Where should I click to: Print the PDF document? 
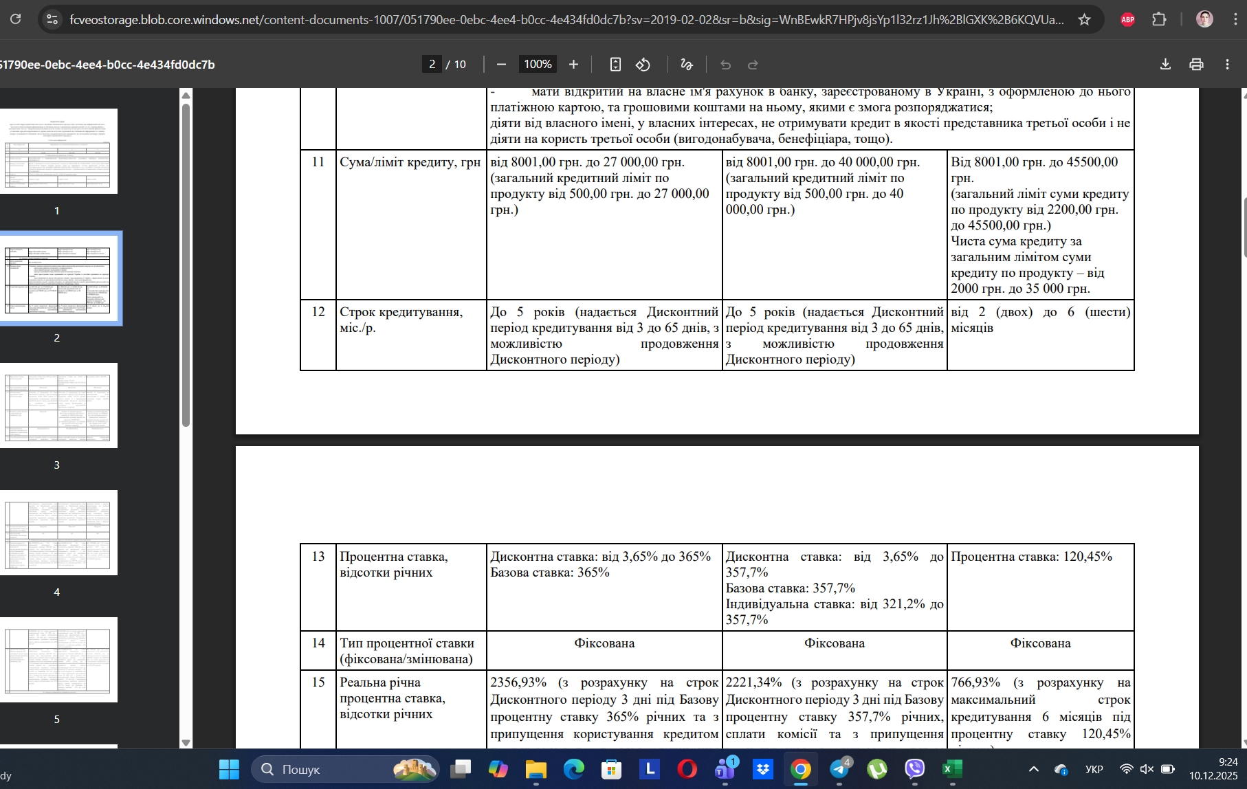pyautogui.click(x=1196, y=64)
